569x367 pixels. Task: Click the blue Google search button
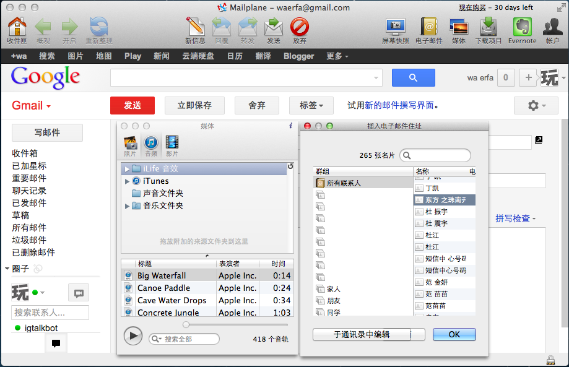414,77
